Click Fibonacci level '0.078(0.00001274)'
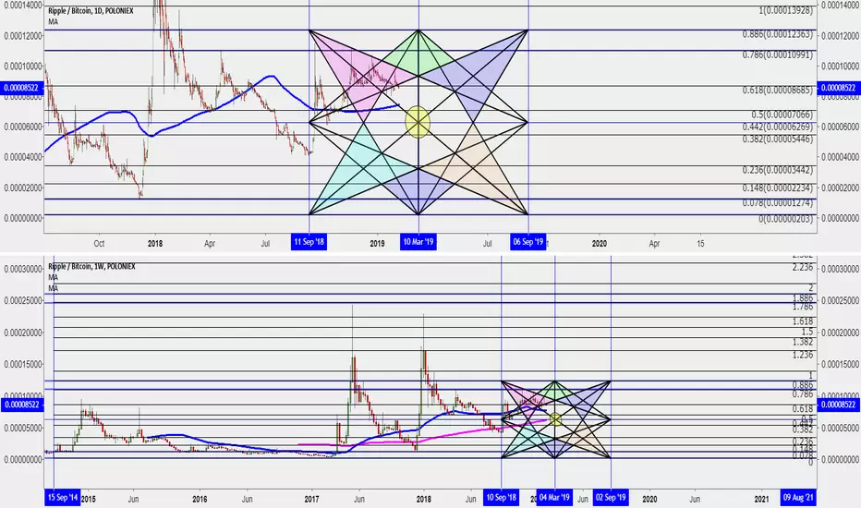Image resolution: width=861 pixels, height=508 pixels. 778,203
